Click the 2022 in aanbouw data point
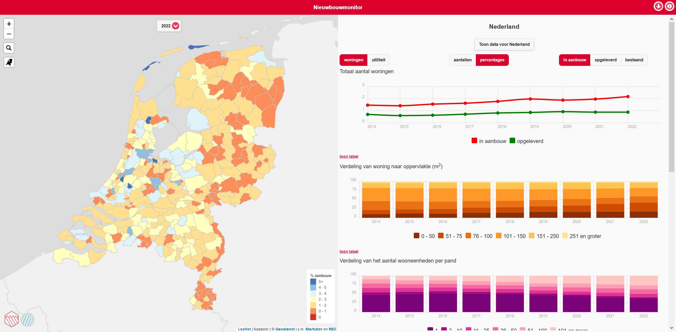The width and height of the screenshot is (676, 332). click(628, 97)
